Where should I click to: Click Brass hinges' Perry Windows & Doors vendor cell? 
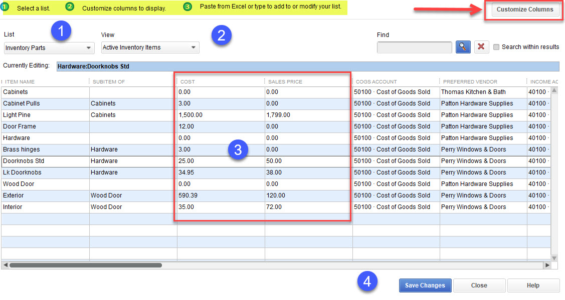pos(483,149)
